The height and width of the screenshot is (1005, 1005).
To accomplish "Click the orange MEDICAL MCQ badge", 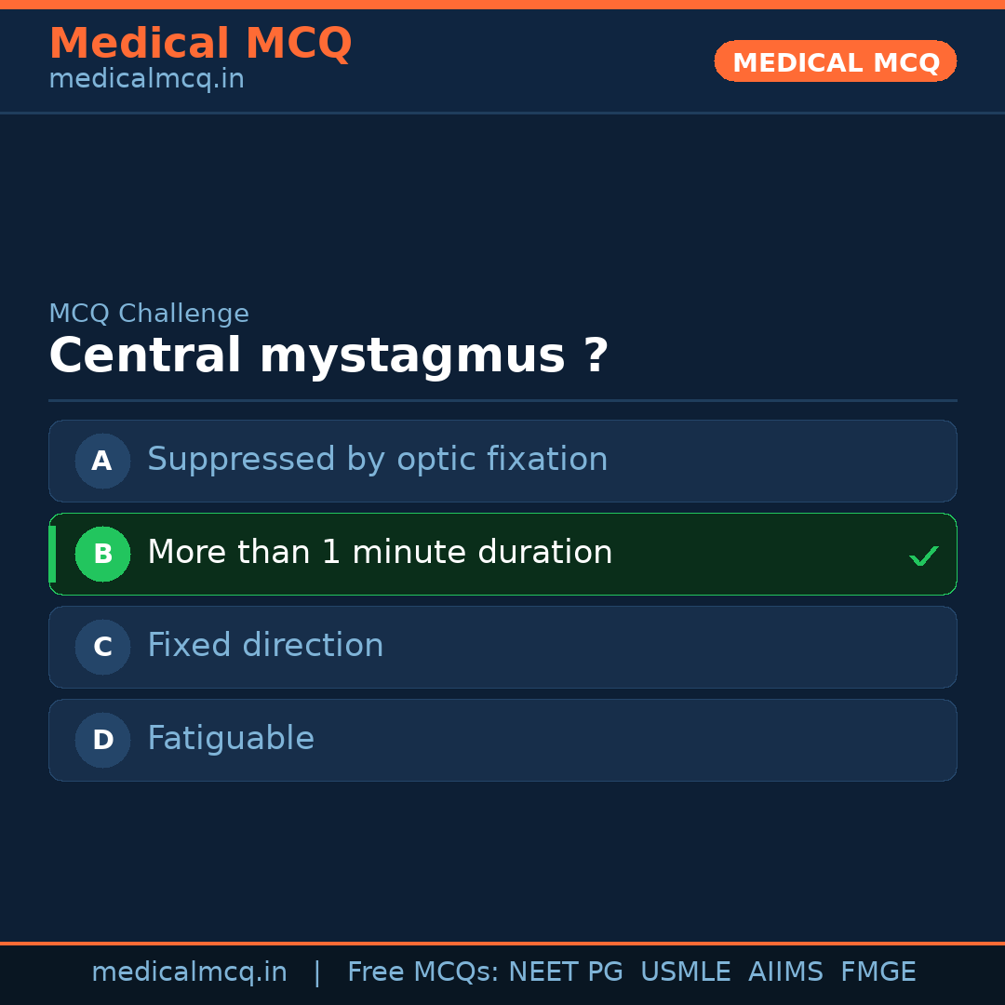I will tap(835, 61).
